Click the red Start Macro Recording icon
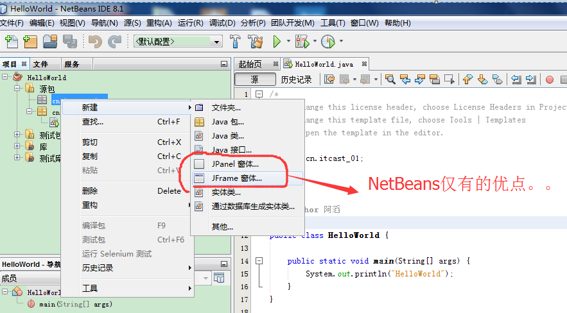The image size is (567, 313). coord(550,80)
